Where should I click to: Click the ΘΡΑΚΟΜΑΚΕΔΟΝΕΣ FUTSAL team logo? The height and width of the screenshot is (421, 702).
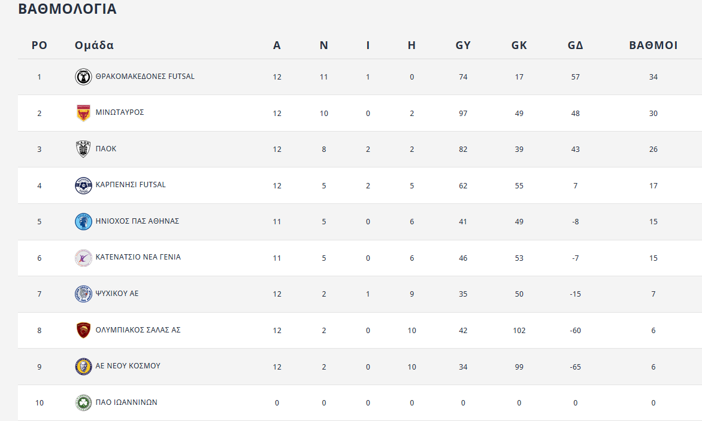[83, 77]
